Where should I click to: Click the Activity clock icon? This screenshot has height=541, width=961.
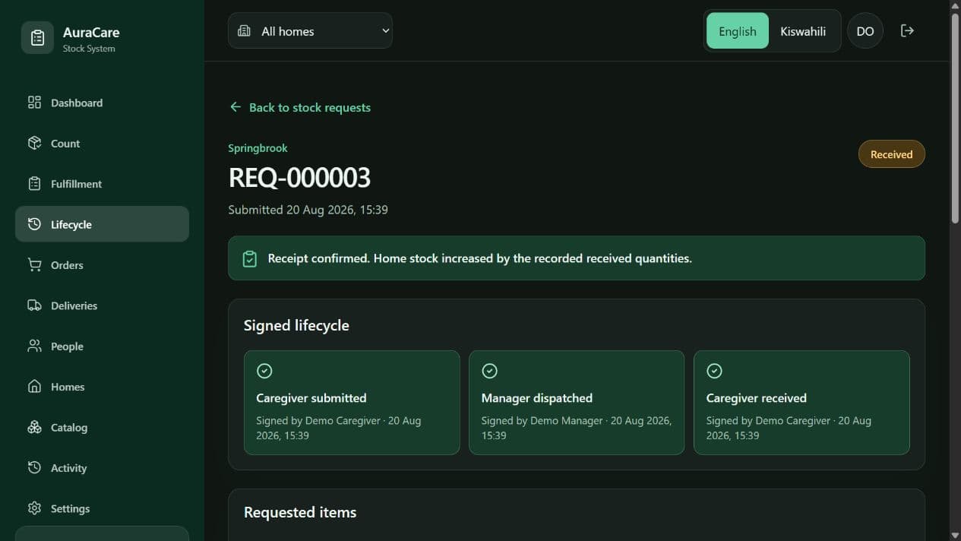tap(34, 468)
